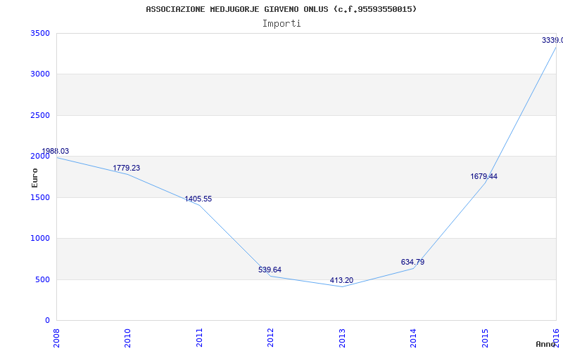The width and height of the screenshot is (563, 351).
Task: Click x-axis year 2015
Action: coord(485,338)
